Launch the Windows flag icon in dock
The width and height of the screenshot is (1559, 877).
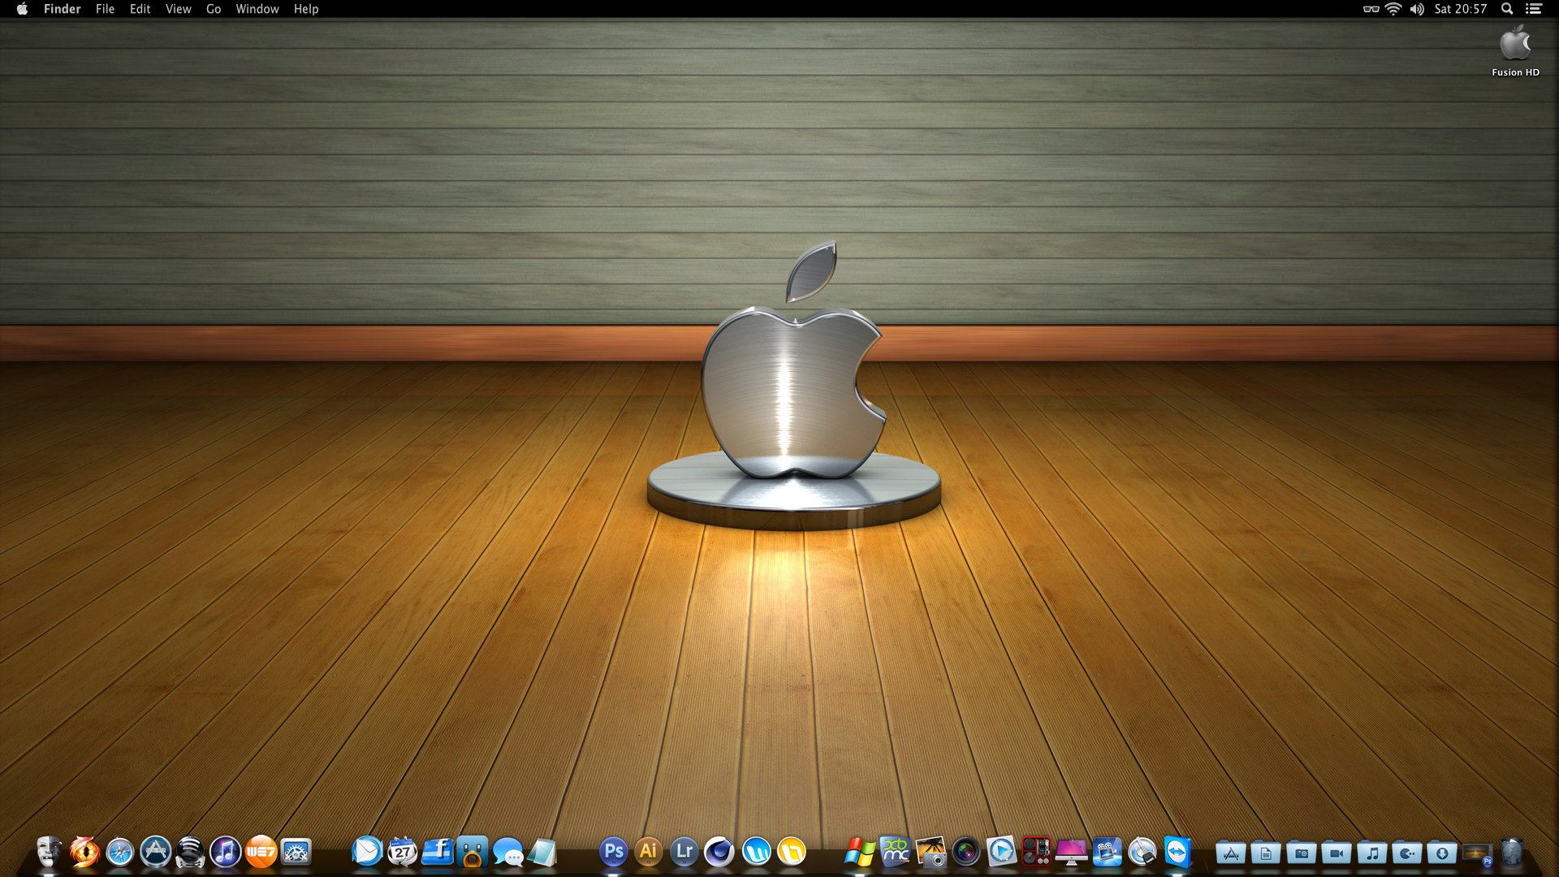(x=860, y=852)
